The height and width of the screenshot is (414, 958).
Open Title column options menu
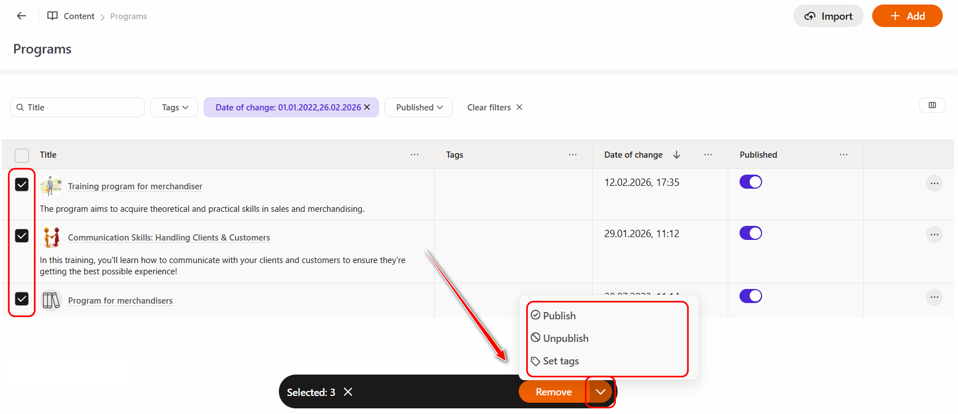(x=414, y=154)
